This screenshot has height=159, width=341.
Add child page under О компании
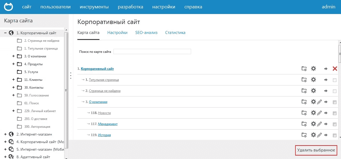tap(304, 102)
